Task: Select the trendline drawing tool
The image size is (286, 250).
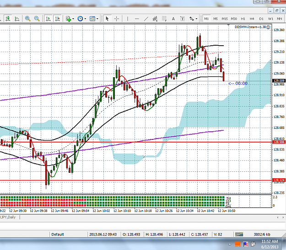Action: tap(146, 19)
